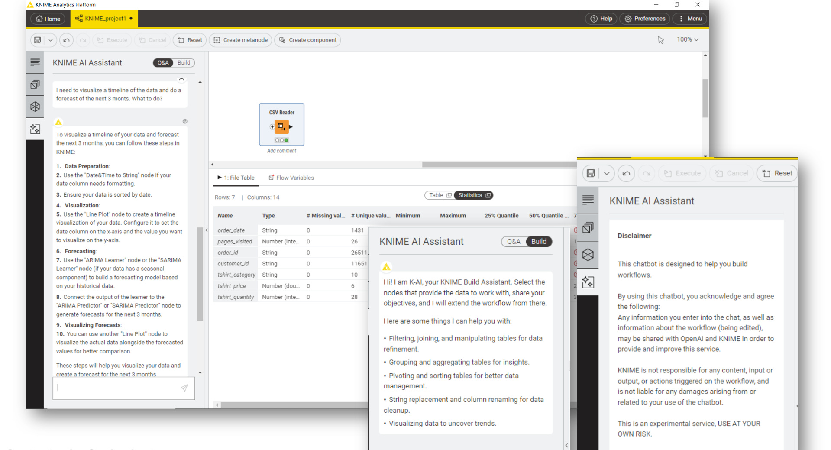Viewport: 831px width, 450px height.
Task: Open the save dropdown arrow in right overlay toolbar
Action: click(x=607, y=173)
